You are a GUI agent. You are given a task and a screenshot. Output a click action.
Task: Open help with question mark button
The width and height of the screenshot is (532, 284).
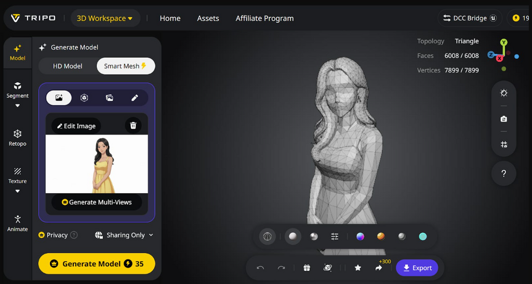[x=504, y=173]
